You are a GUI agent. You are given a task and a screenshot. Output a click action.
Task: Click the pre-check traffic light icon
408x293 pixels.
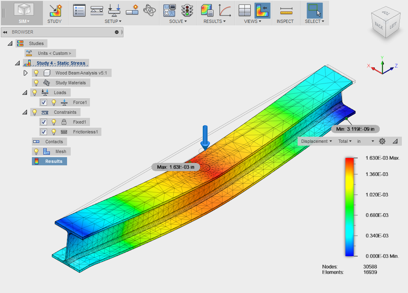coord(187,10)
